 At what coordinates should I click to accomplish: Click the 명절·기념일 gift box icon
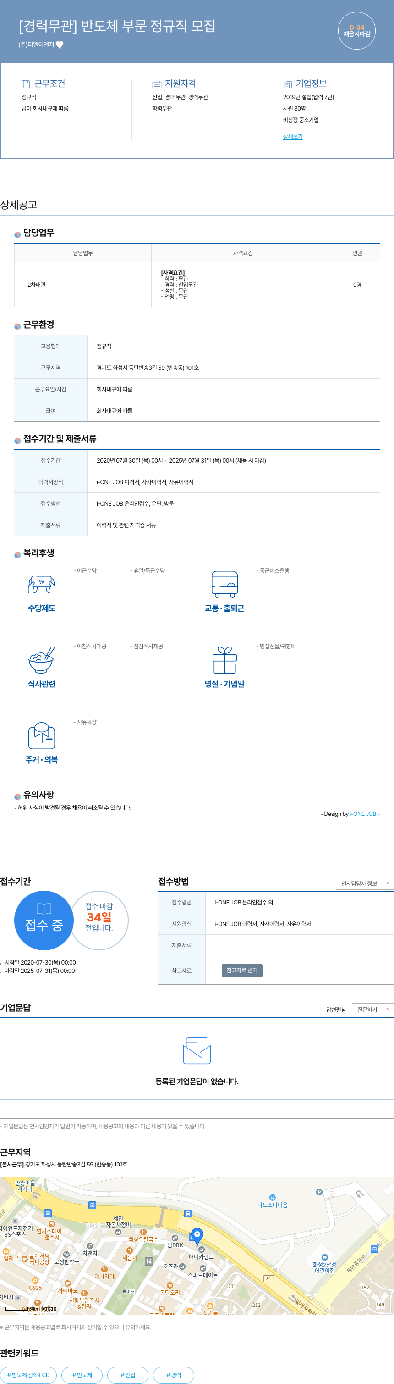pos(224,660)
